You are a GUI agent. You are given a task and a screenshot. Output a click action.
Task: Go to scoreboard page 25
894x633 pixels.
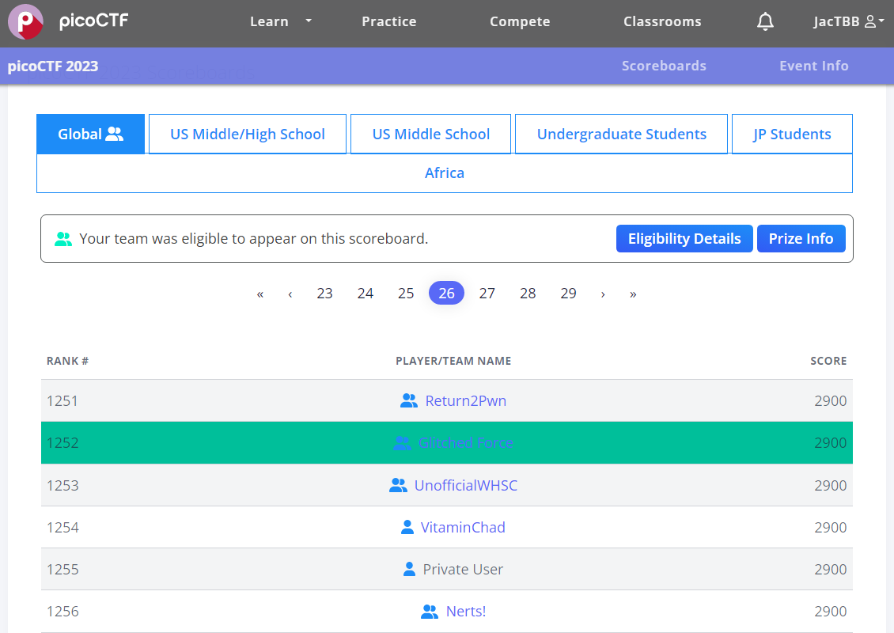point(406,294)
